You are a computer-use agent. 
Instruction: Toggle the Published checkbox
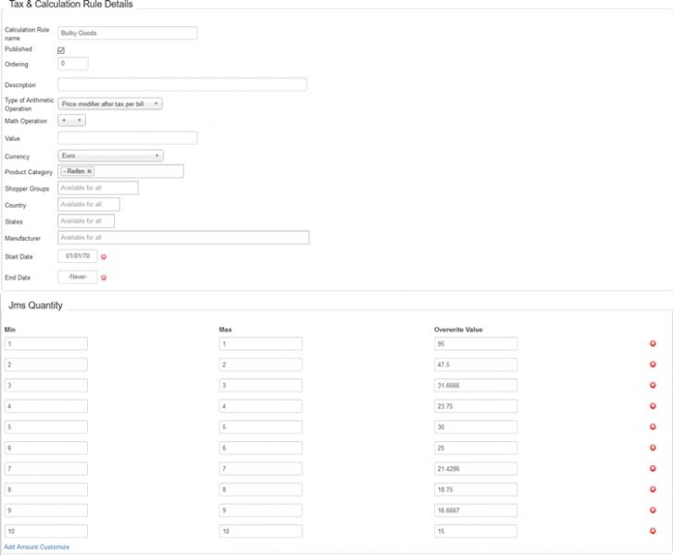61,50
